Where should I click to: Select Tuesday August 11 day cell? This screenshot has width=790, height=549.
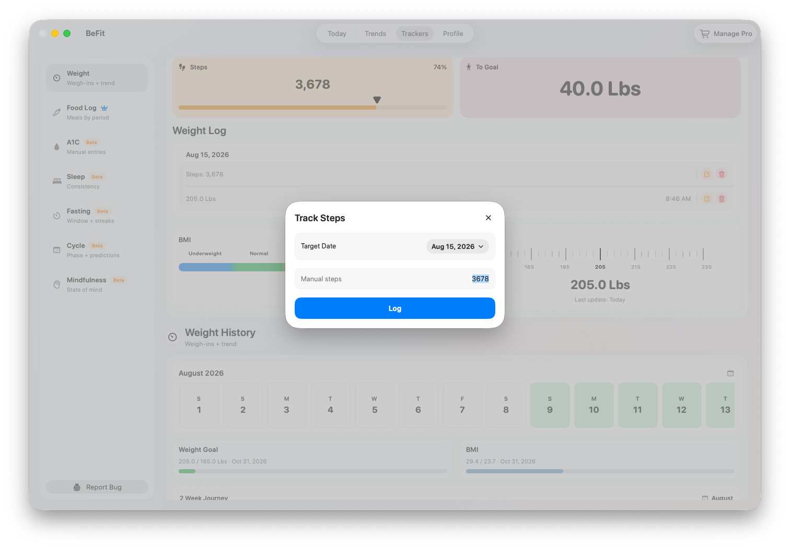pyautogui.click(x=638, y=405)
